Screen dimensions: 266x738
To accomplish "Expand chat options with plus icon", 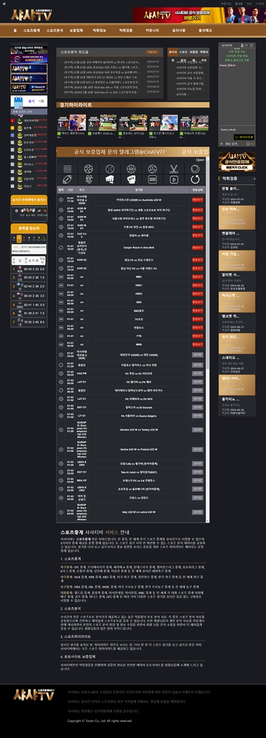I will (x=222, y=144).
